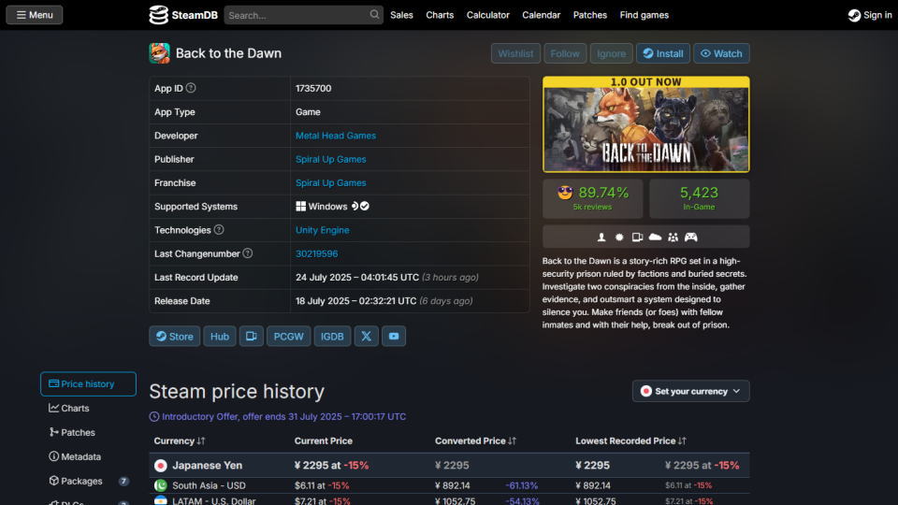
Task: Click the single-player category icon
Action: point(601,237)
